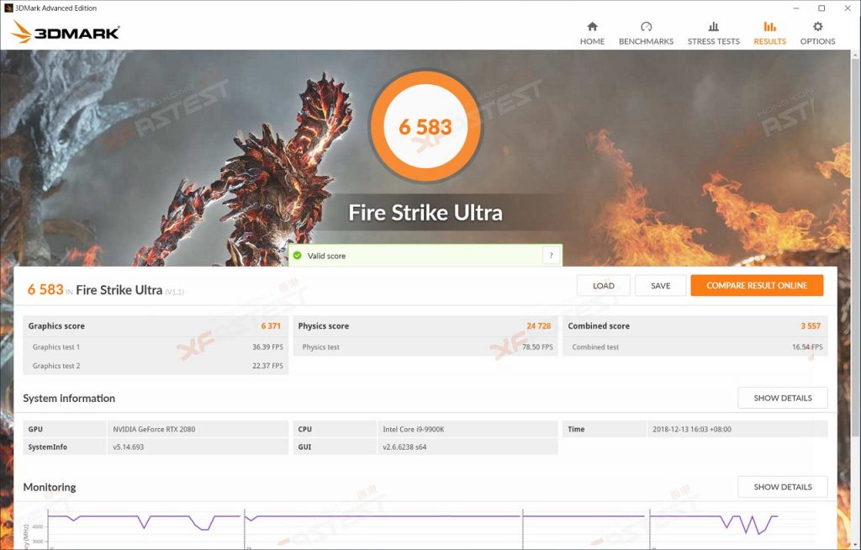The height and width of the screenshot is (550, 861).
Task: Select the RESULTS tab
Action: tap(769, 33)
